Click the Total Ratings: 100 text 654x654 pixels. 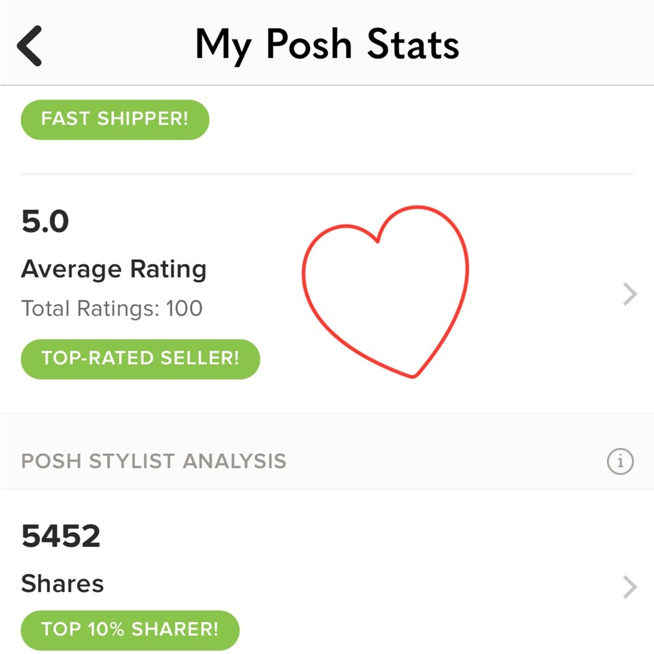click(112, 308)
